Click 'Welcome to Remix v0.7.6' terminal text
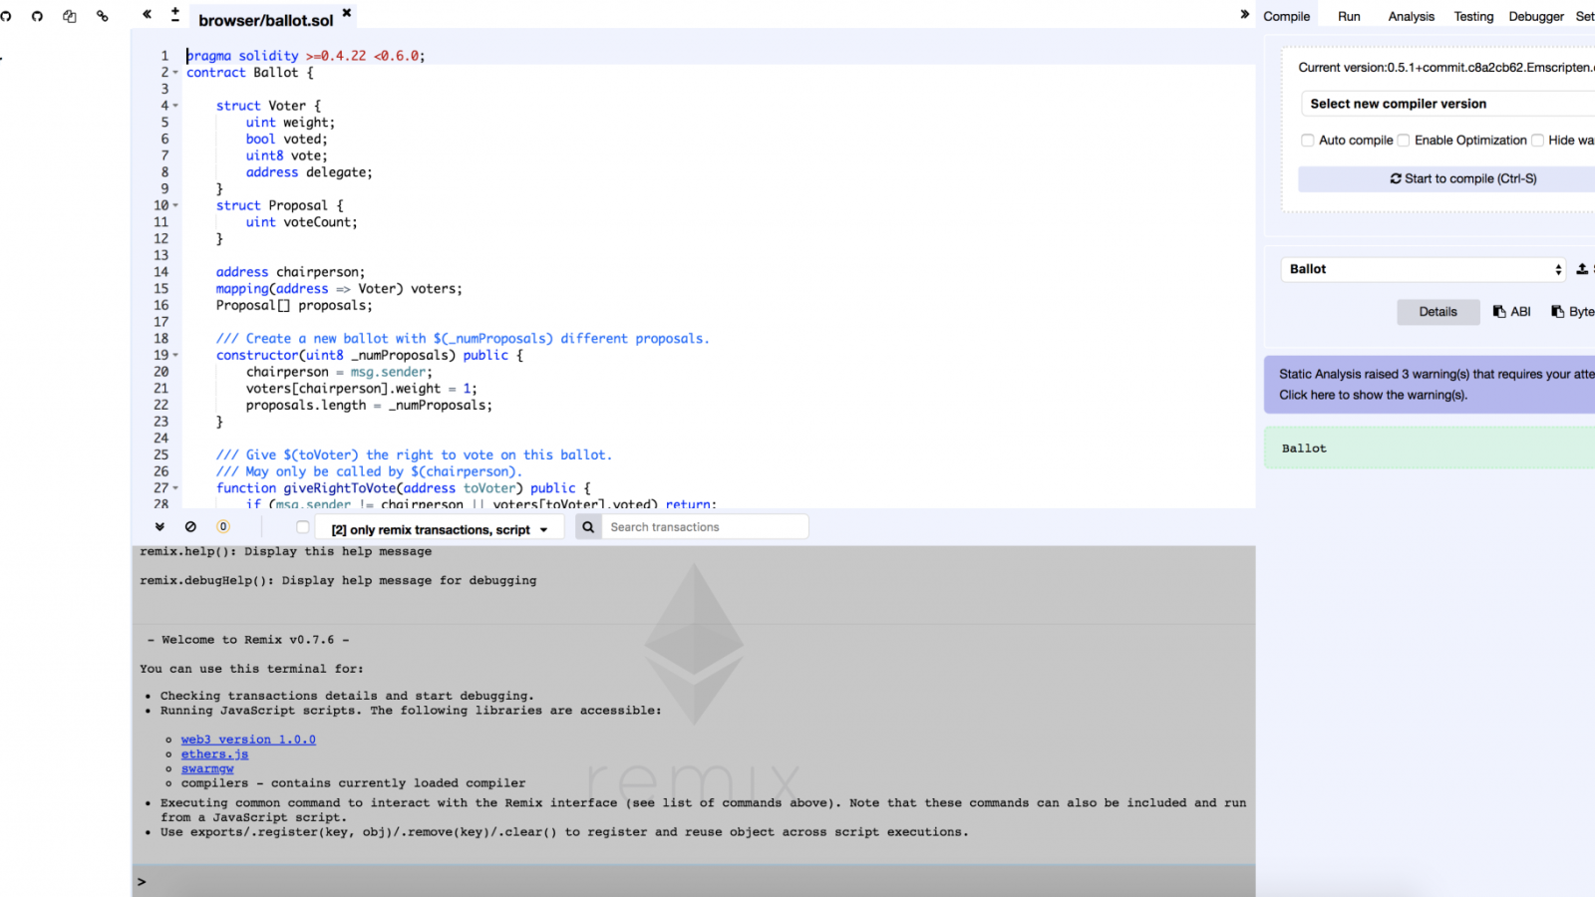Image resolution: width=1595 pixels, height=897 pixels. 248,640
